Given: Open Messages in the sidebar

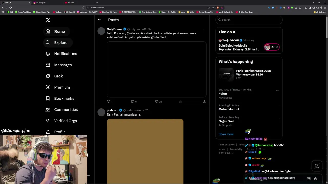Looking at the screenshot, I should [x=59, y=65].
